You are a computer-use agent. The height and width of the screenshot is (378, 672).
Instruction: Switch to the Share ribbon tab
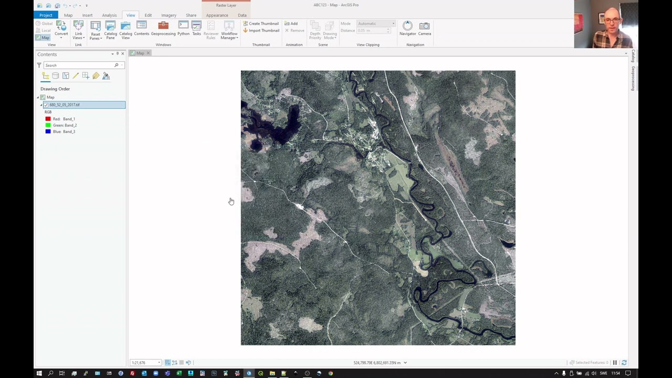[x=191, y=15]
